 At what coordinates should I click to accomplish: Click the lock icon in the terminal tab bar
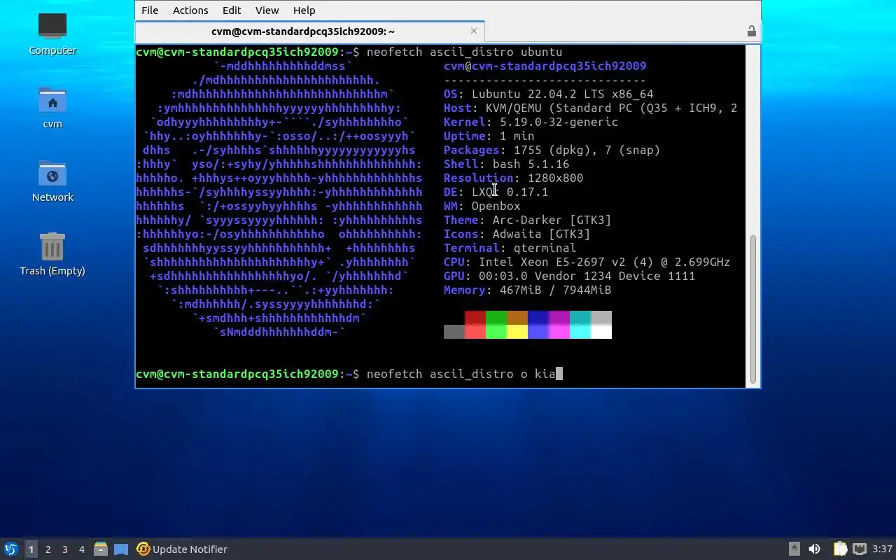click(751, 31)
